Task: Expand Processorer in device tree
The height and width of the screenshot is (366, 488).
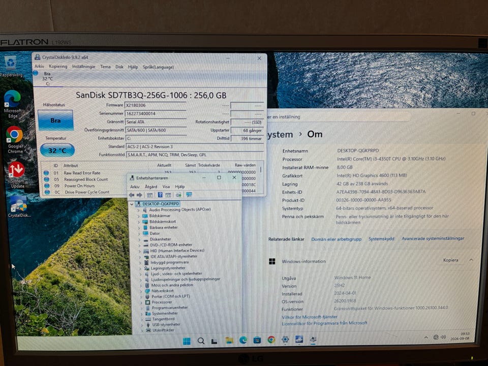Action: coord(141,302)
